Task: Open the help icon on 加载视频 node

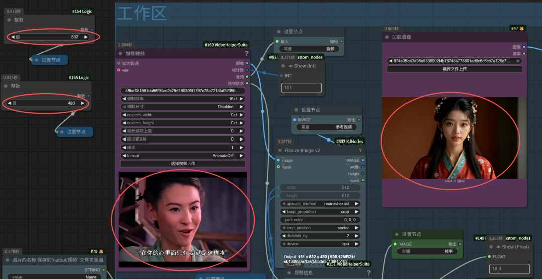Action: tap(247, 53)
